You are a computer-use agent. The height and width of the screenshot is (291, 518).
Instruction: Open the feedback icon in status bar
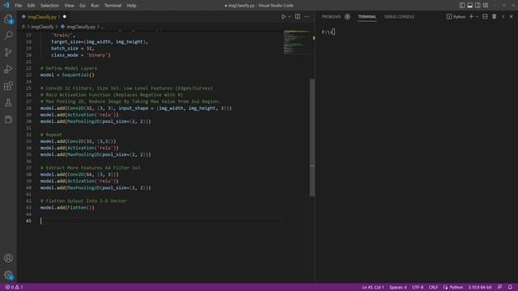pos(500,287)
